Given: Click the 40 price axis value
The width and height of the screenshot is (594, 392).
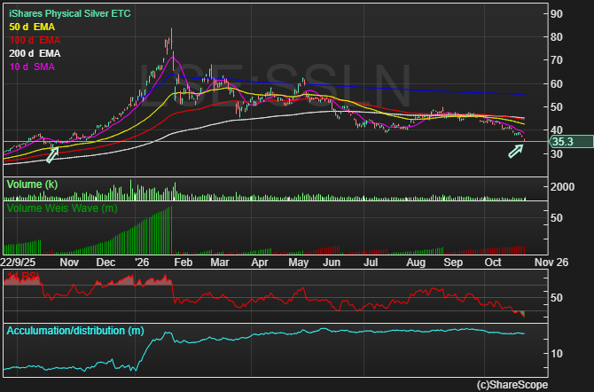Looking at the screenshot, I should point(557,130).
